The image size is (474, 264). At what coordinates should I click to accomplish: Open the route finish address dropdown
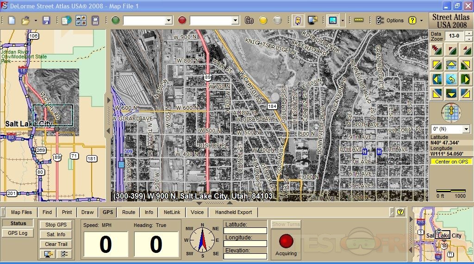click(x=235, y=20)
